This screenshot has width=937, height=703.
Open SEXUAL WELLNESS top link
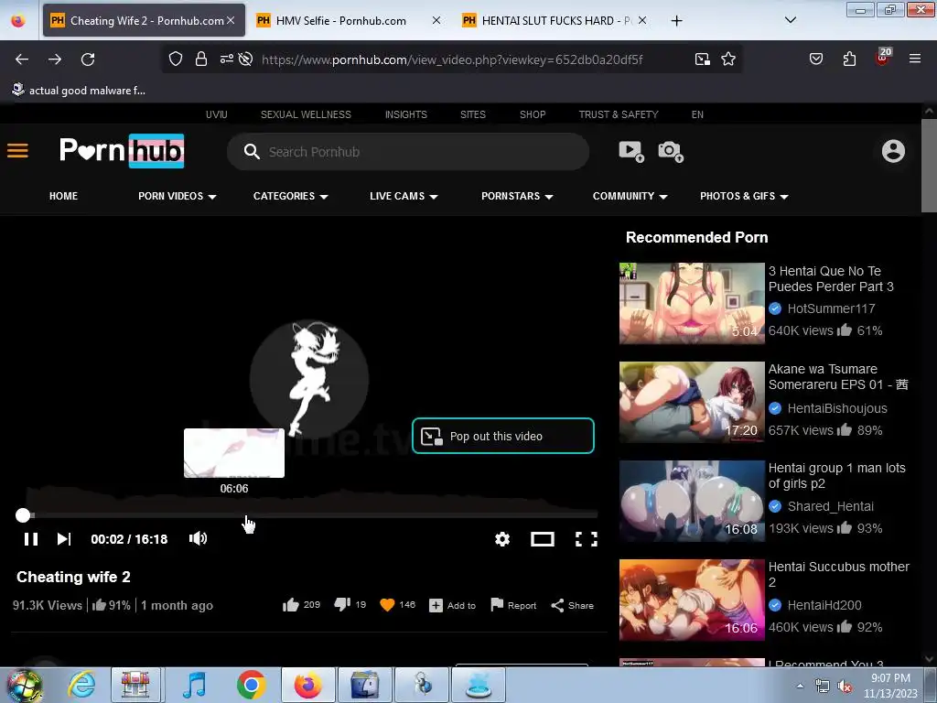click(306, 114)
